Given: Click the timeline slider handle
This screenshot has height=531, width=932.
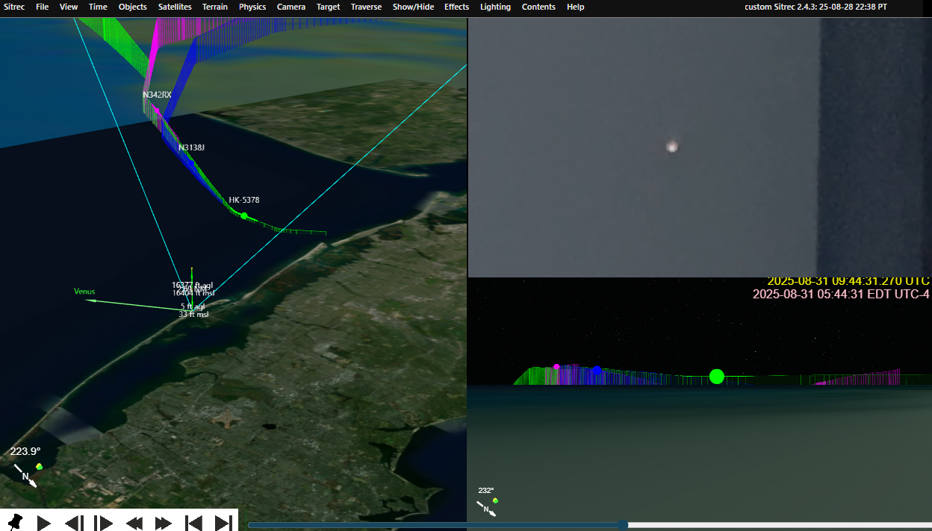Looking at the screenshot, I should 623,525.
